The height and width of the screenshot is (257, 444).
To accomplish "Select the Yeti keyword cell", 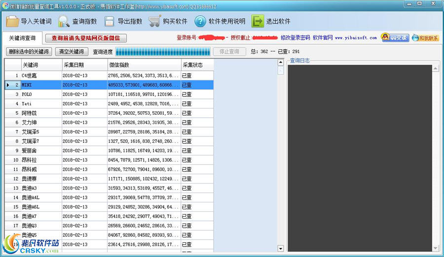I will [41, 103].
